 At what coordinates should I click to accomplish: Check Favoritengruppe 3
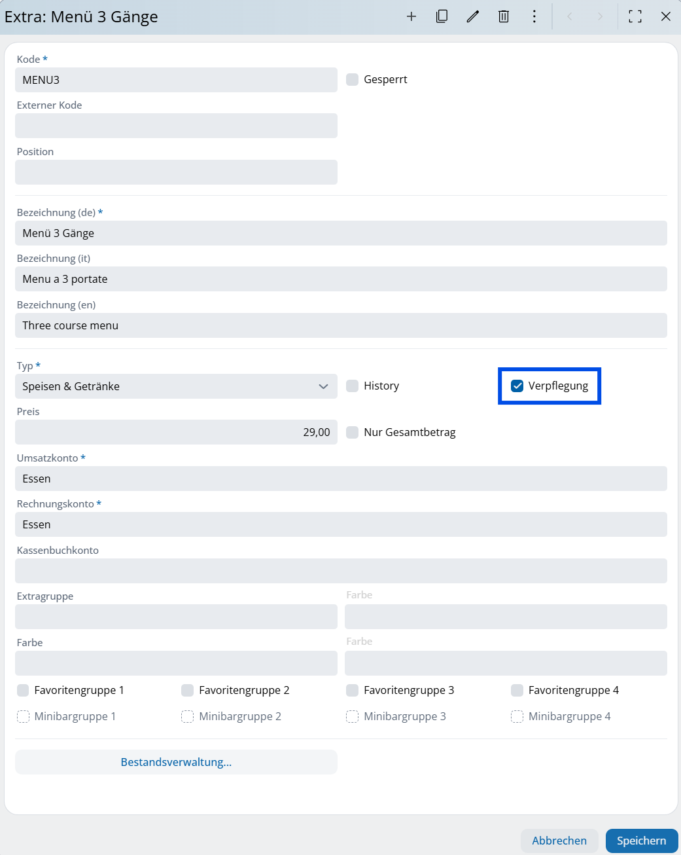click(x=353, y=690)
